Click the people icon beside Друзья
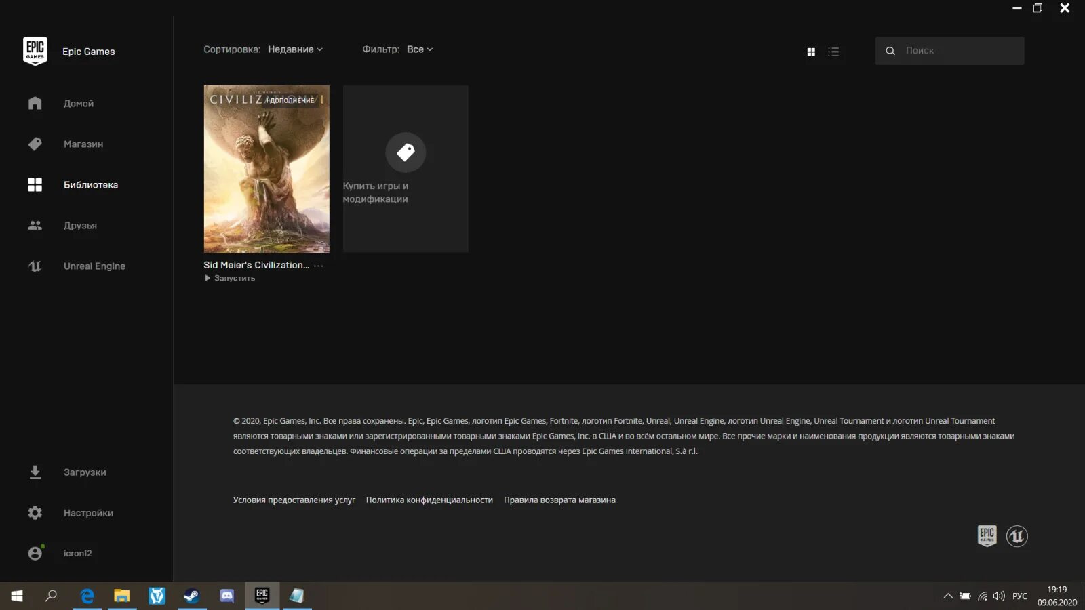The width and height of the screenshot is (1085, 610). point(35,225)
